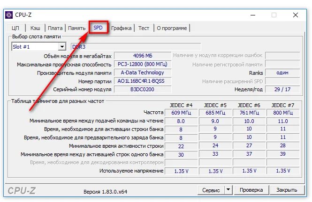Click the Неделя/год value 29 / 17

tap(282, 89)
